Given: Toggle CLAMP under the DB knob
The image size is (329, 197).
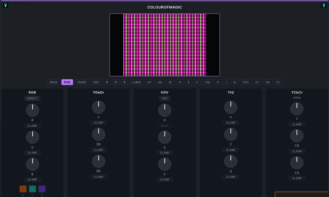Looking at the screenshot, I should click(99, 150).
